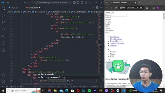Screen dimensions: 165x93
Task: Open the New Group link
Action: 115,37
